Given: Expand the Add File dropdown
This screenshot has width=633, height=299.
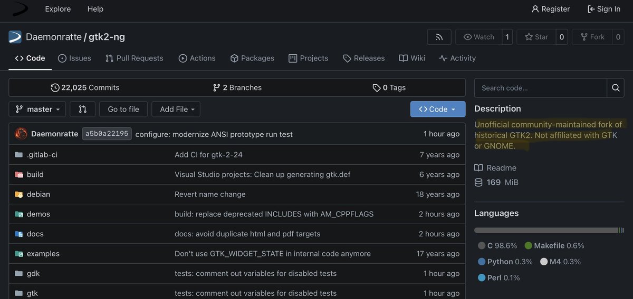Looking at the screenshot, I should pos(176,109).
